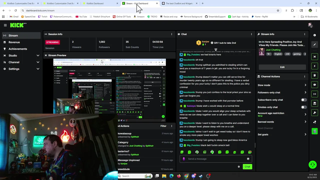Switch to The best ChatBot and Widgets tab
The height and width of the screenshot is (180, 320).
(179, 3)
